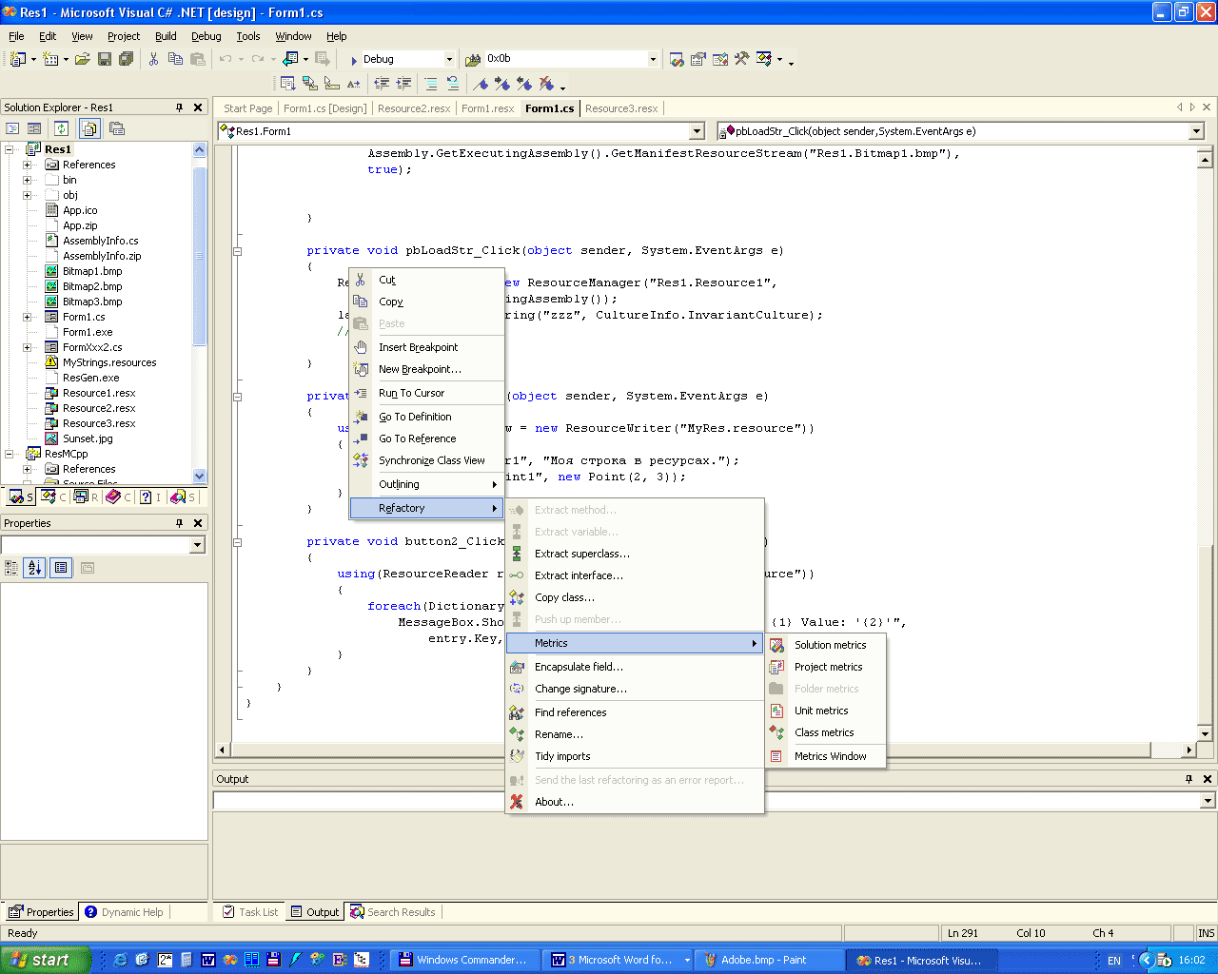Select Solution metrics from Metrics submenu

pos(830,645)
